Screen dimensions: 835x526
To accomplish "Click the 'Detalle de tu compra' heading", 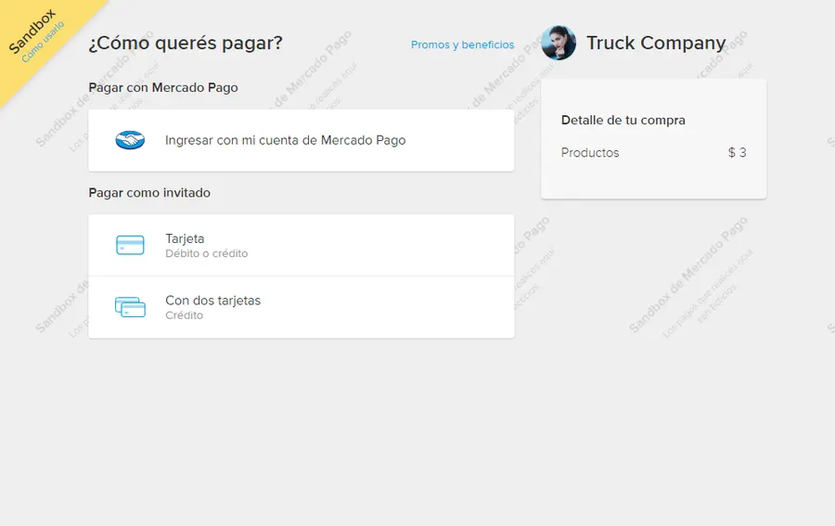I will (623, 121).
